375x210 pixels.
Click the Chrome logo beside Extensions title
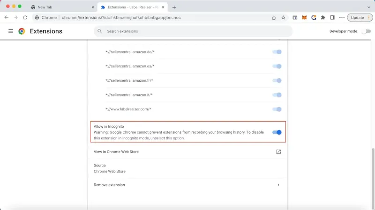[x=22, y=31]
